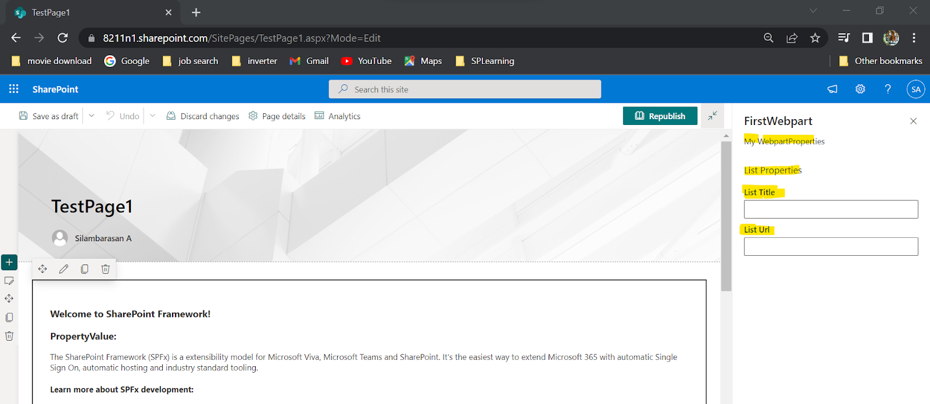Open the movie download bookmark folder

(52, 61)
